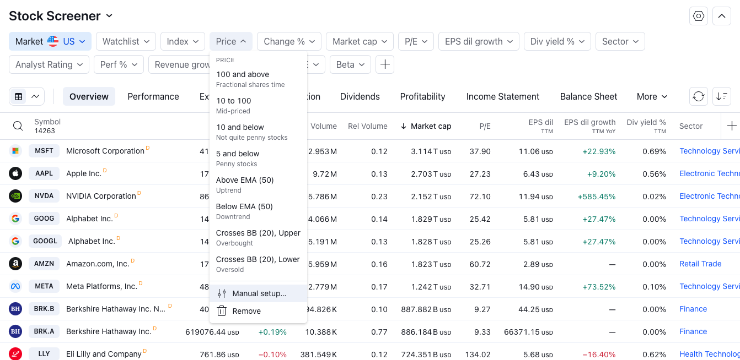Image resolution: width=740 pixels, height=360 pixels.
Task: Expand the More tabs dropdown
Action: [x=652, y=96]
